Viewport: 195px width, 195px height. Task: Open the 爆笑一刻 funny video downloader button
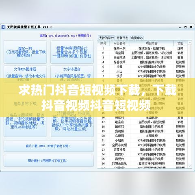point(25,52)
